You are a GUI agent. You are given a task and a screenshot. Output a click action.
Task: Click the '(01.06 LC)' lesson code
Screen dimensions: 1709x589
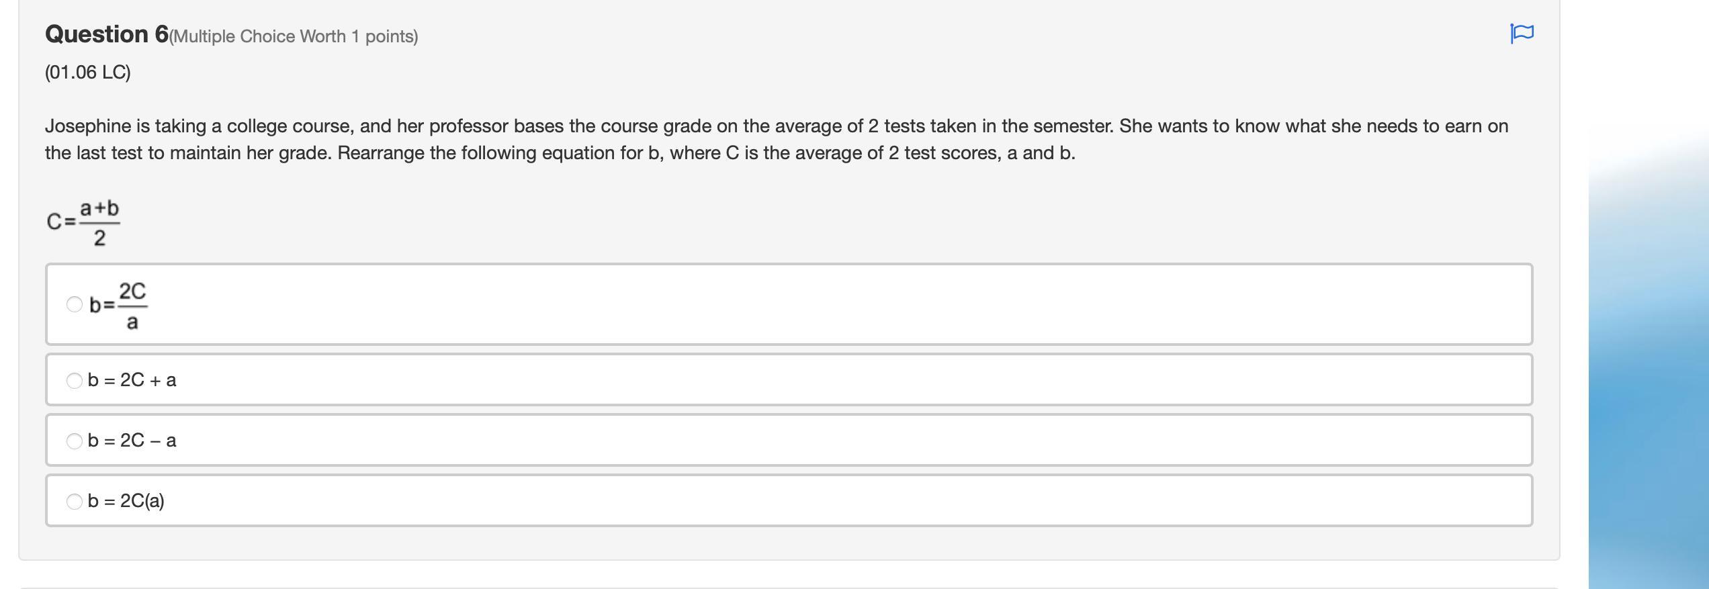click(x=88, y=73)
